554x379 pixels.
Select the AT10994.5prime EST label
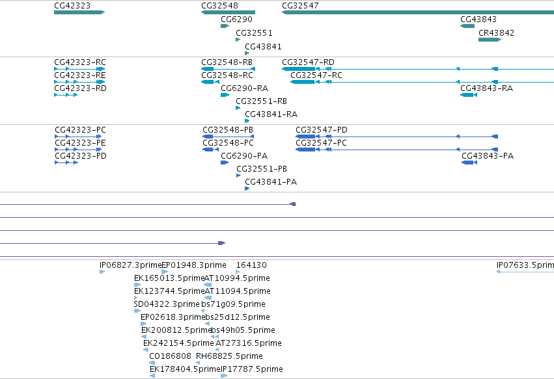pos(237,278)
